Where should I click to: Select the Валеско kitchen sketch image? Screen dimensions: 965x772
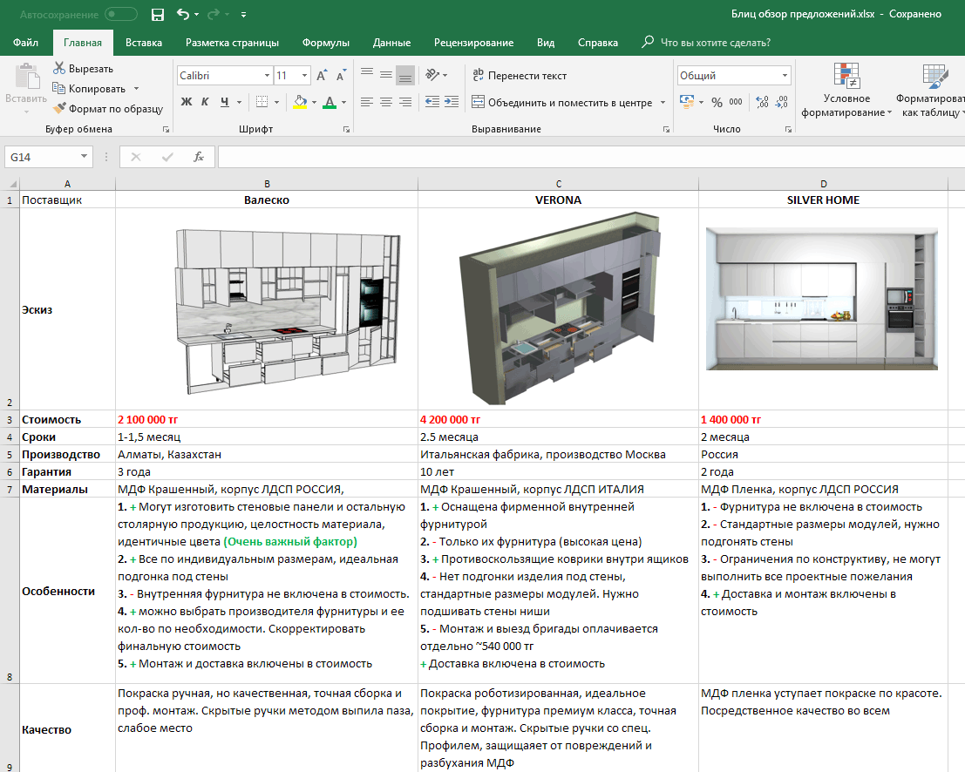288,311
